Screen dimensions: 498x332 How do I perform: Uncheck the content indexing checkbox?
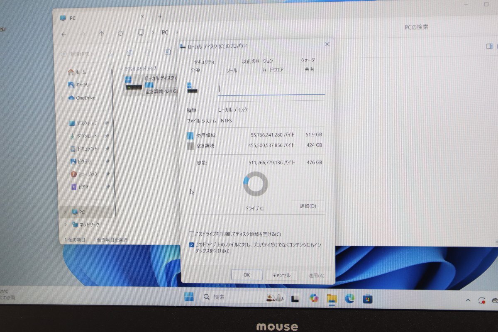tap(191, 245)
